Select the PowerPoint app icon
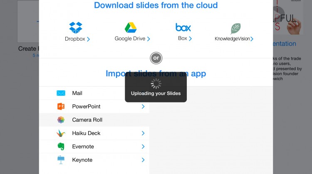Image resolution: width=312 pixels, height=174 pixels. coord(61,106)
